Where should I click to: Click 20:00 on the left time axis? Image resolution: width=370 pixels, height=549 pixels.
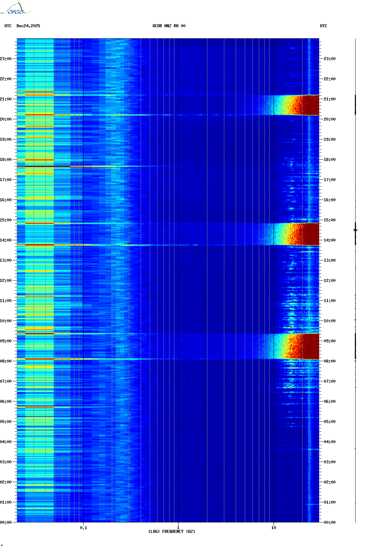tap(6, 119)
